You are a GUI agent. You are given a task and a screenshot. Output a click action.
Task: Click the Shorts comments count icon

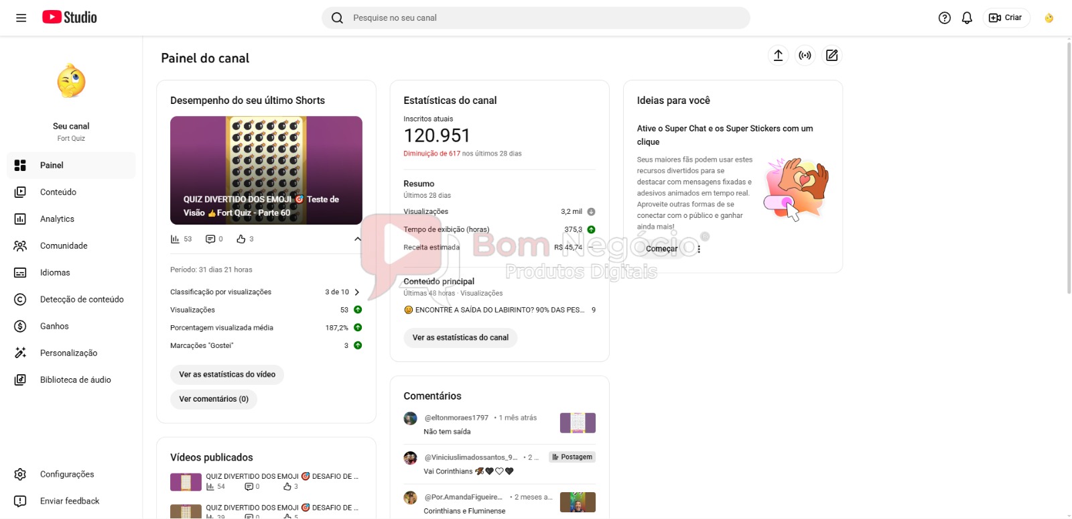[210, 239]
